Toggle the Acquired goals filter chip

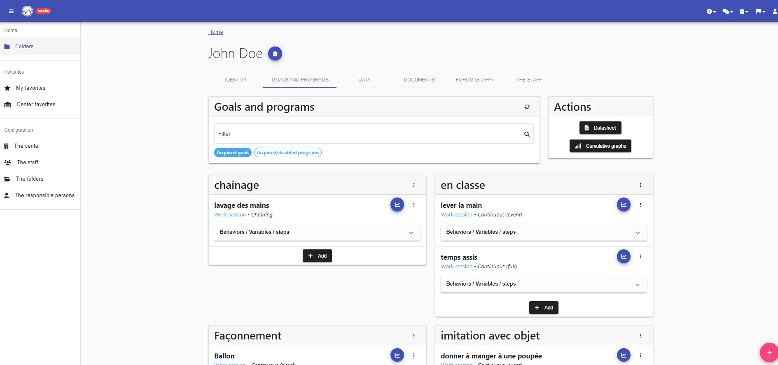click(x=233, y=153)
